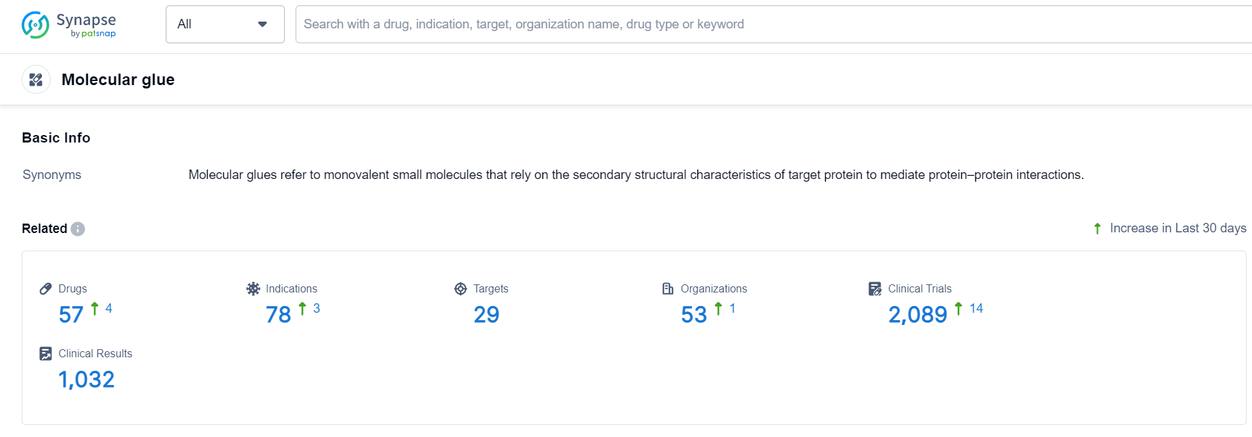Click the Drugs increase of 4 indicator
The height and width of the screenshot is (437, 1252).
[108, 309]
